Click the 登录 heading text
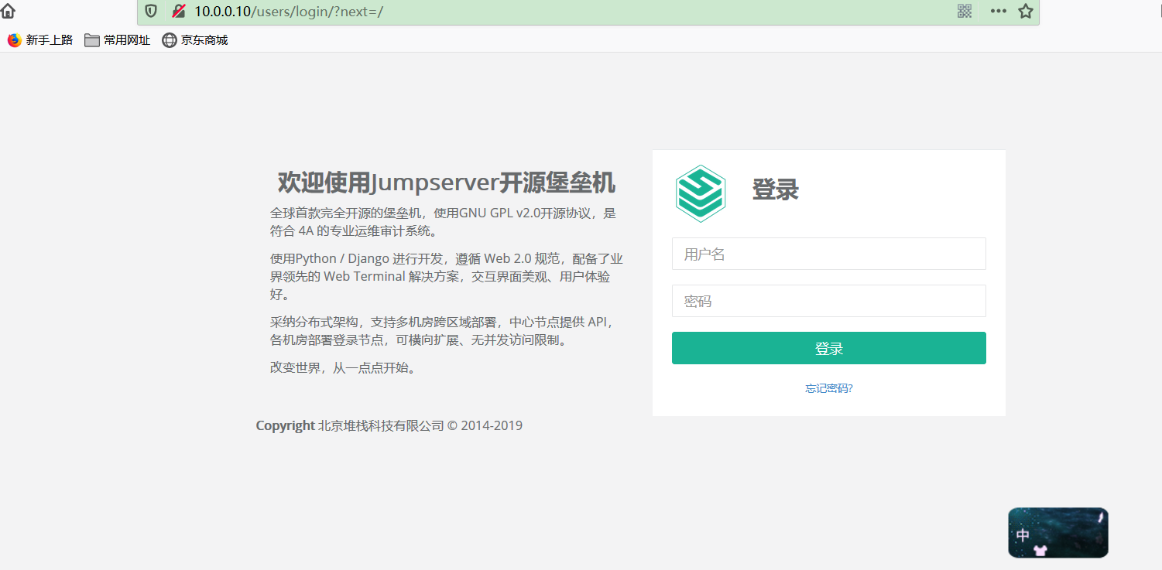The width and height of the screenshot is (1162, 570). [x=775, y=189]
